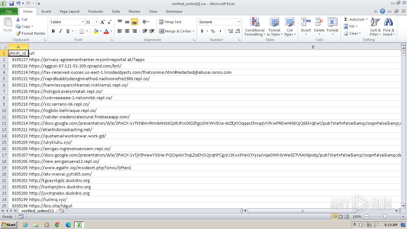Open Format as Table gallery
The width and height of the screenshot is (407, 229).
[274, 27]
